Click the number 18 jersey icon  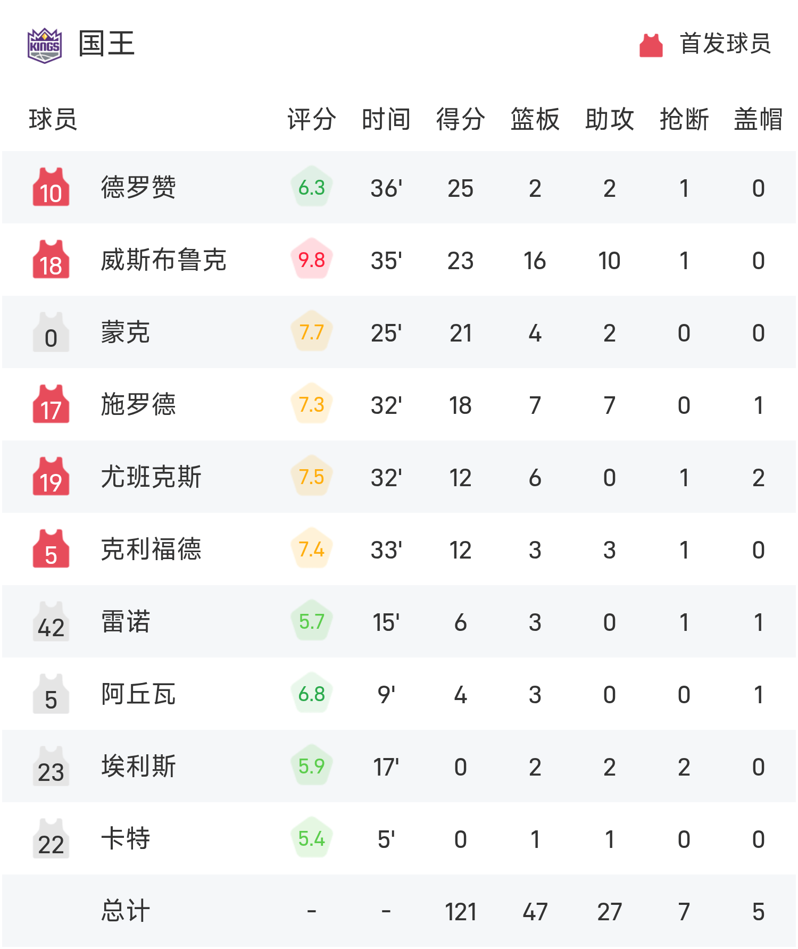51,260
